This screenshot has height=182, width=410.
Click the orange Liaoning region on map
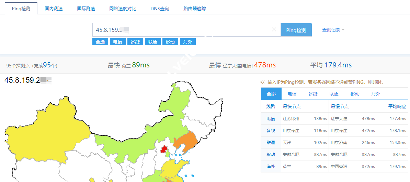click(x=186, y=141)
